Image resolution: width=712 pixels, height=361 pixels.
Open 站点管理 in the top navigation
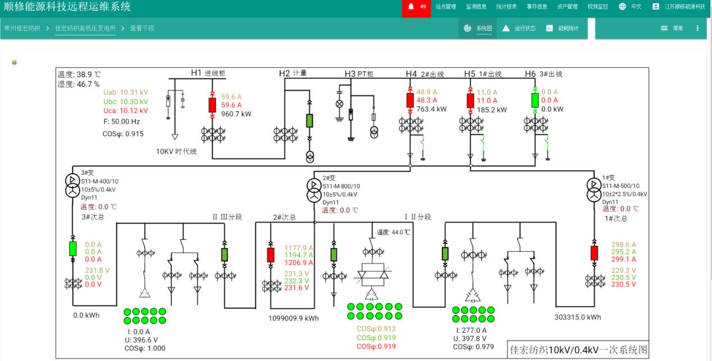coord(446,7)
